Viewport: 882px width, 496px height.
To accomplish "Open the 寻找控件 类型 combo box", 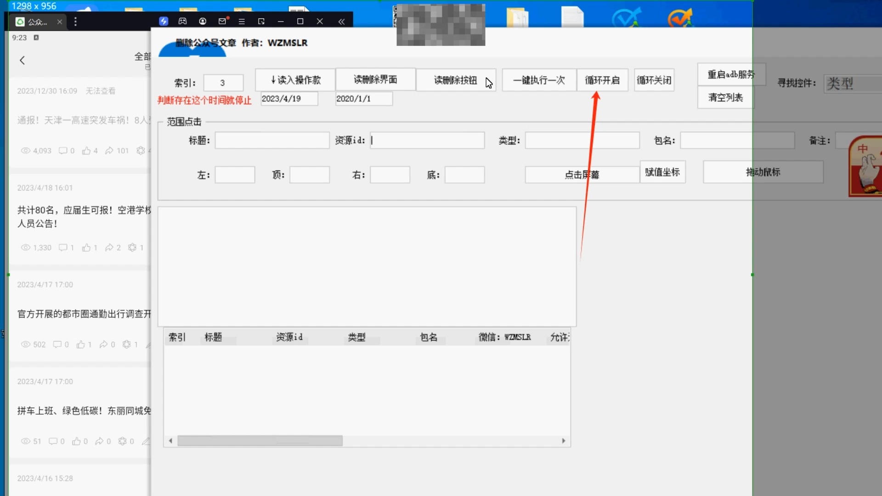I will pos(852,83).
